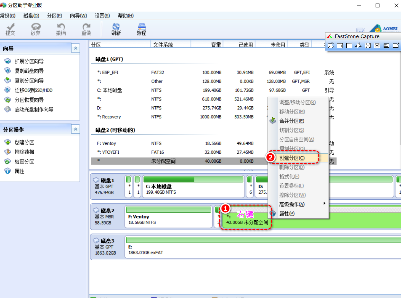The width and height of the screenshot is (401, 298).
Task: Click the 重做 (Redo) toolbar icon
Action: click(86, 29)
